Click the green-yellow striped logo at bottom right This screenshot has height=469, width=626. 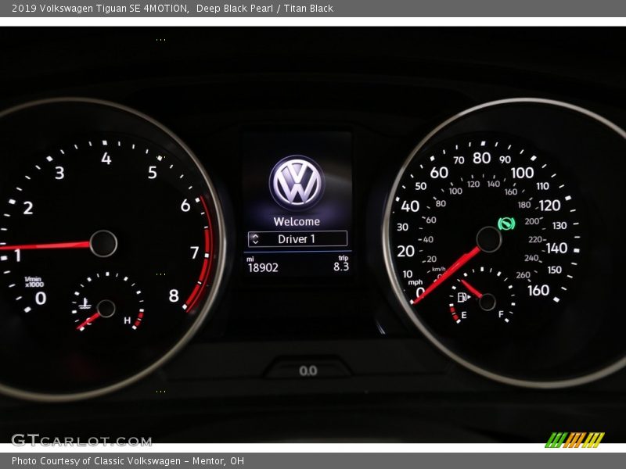(575, 440)
